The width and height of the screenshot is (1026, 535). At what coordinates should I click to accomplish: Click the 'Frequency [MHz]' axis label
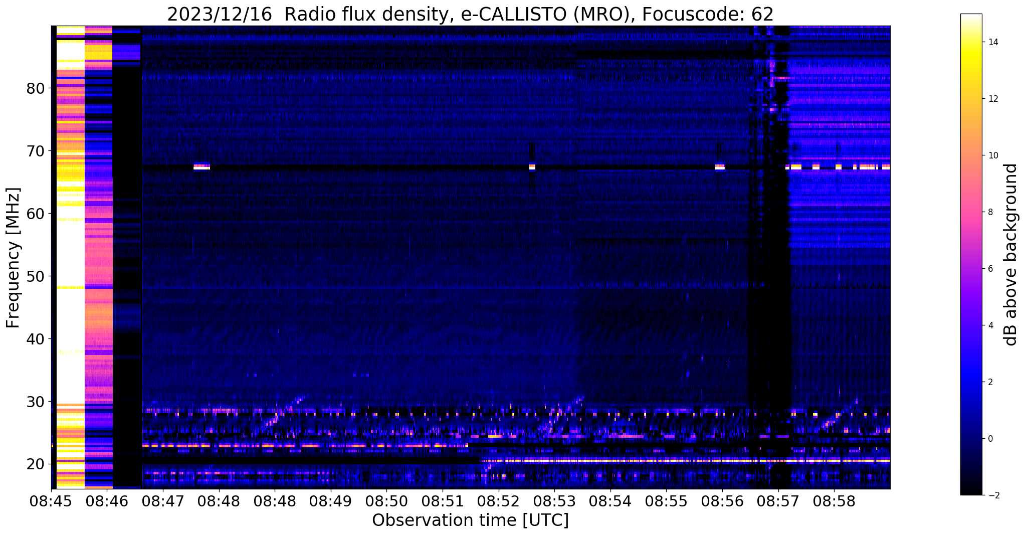click(14, 257)
